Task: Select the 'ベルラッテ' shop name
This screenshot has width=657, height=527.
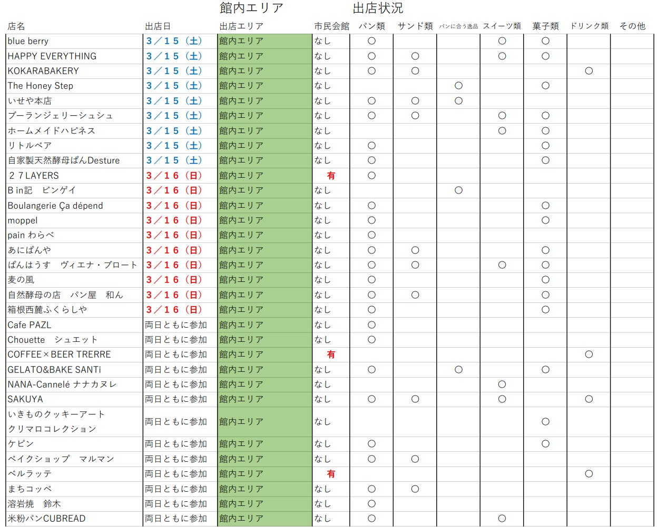Action: pos(30,474)
